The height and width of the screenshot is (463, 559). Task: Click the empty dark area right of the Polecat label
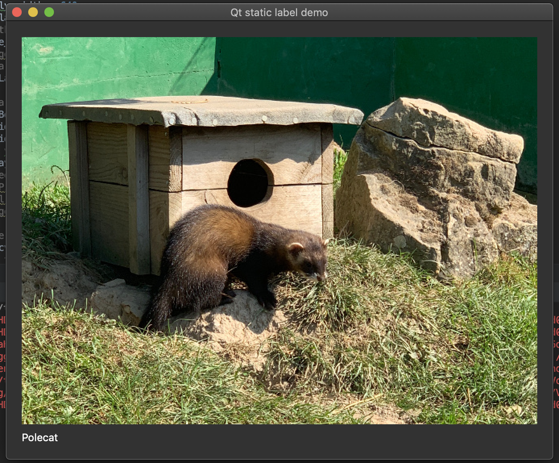click(282, 440)
